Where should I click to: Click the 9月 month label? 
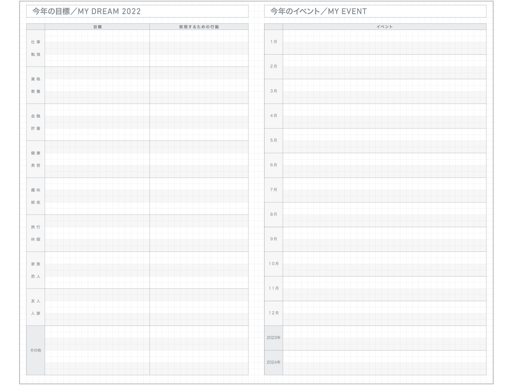(x=274, y=239)
